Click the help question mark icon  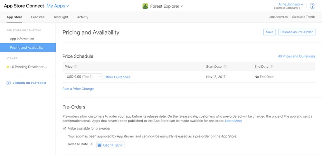coord(312,6)
